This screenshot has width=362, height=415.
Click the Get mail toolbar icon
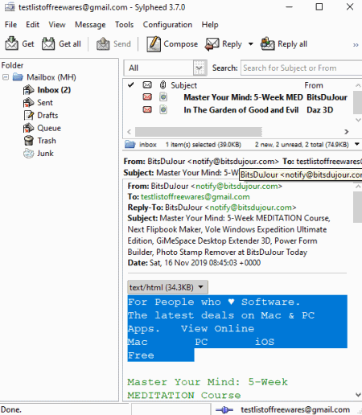pos(11,43)
